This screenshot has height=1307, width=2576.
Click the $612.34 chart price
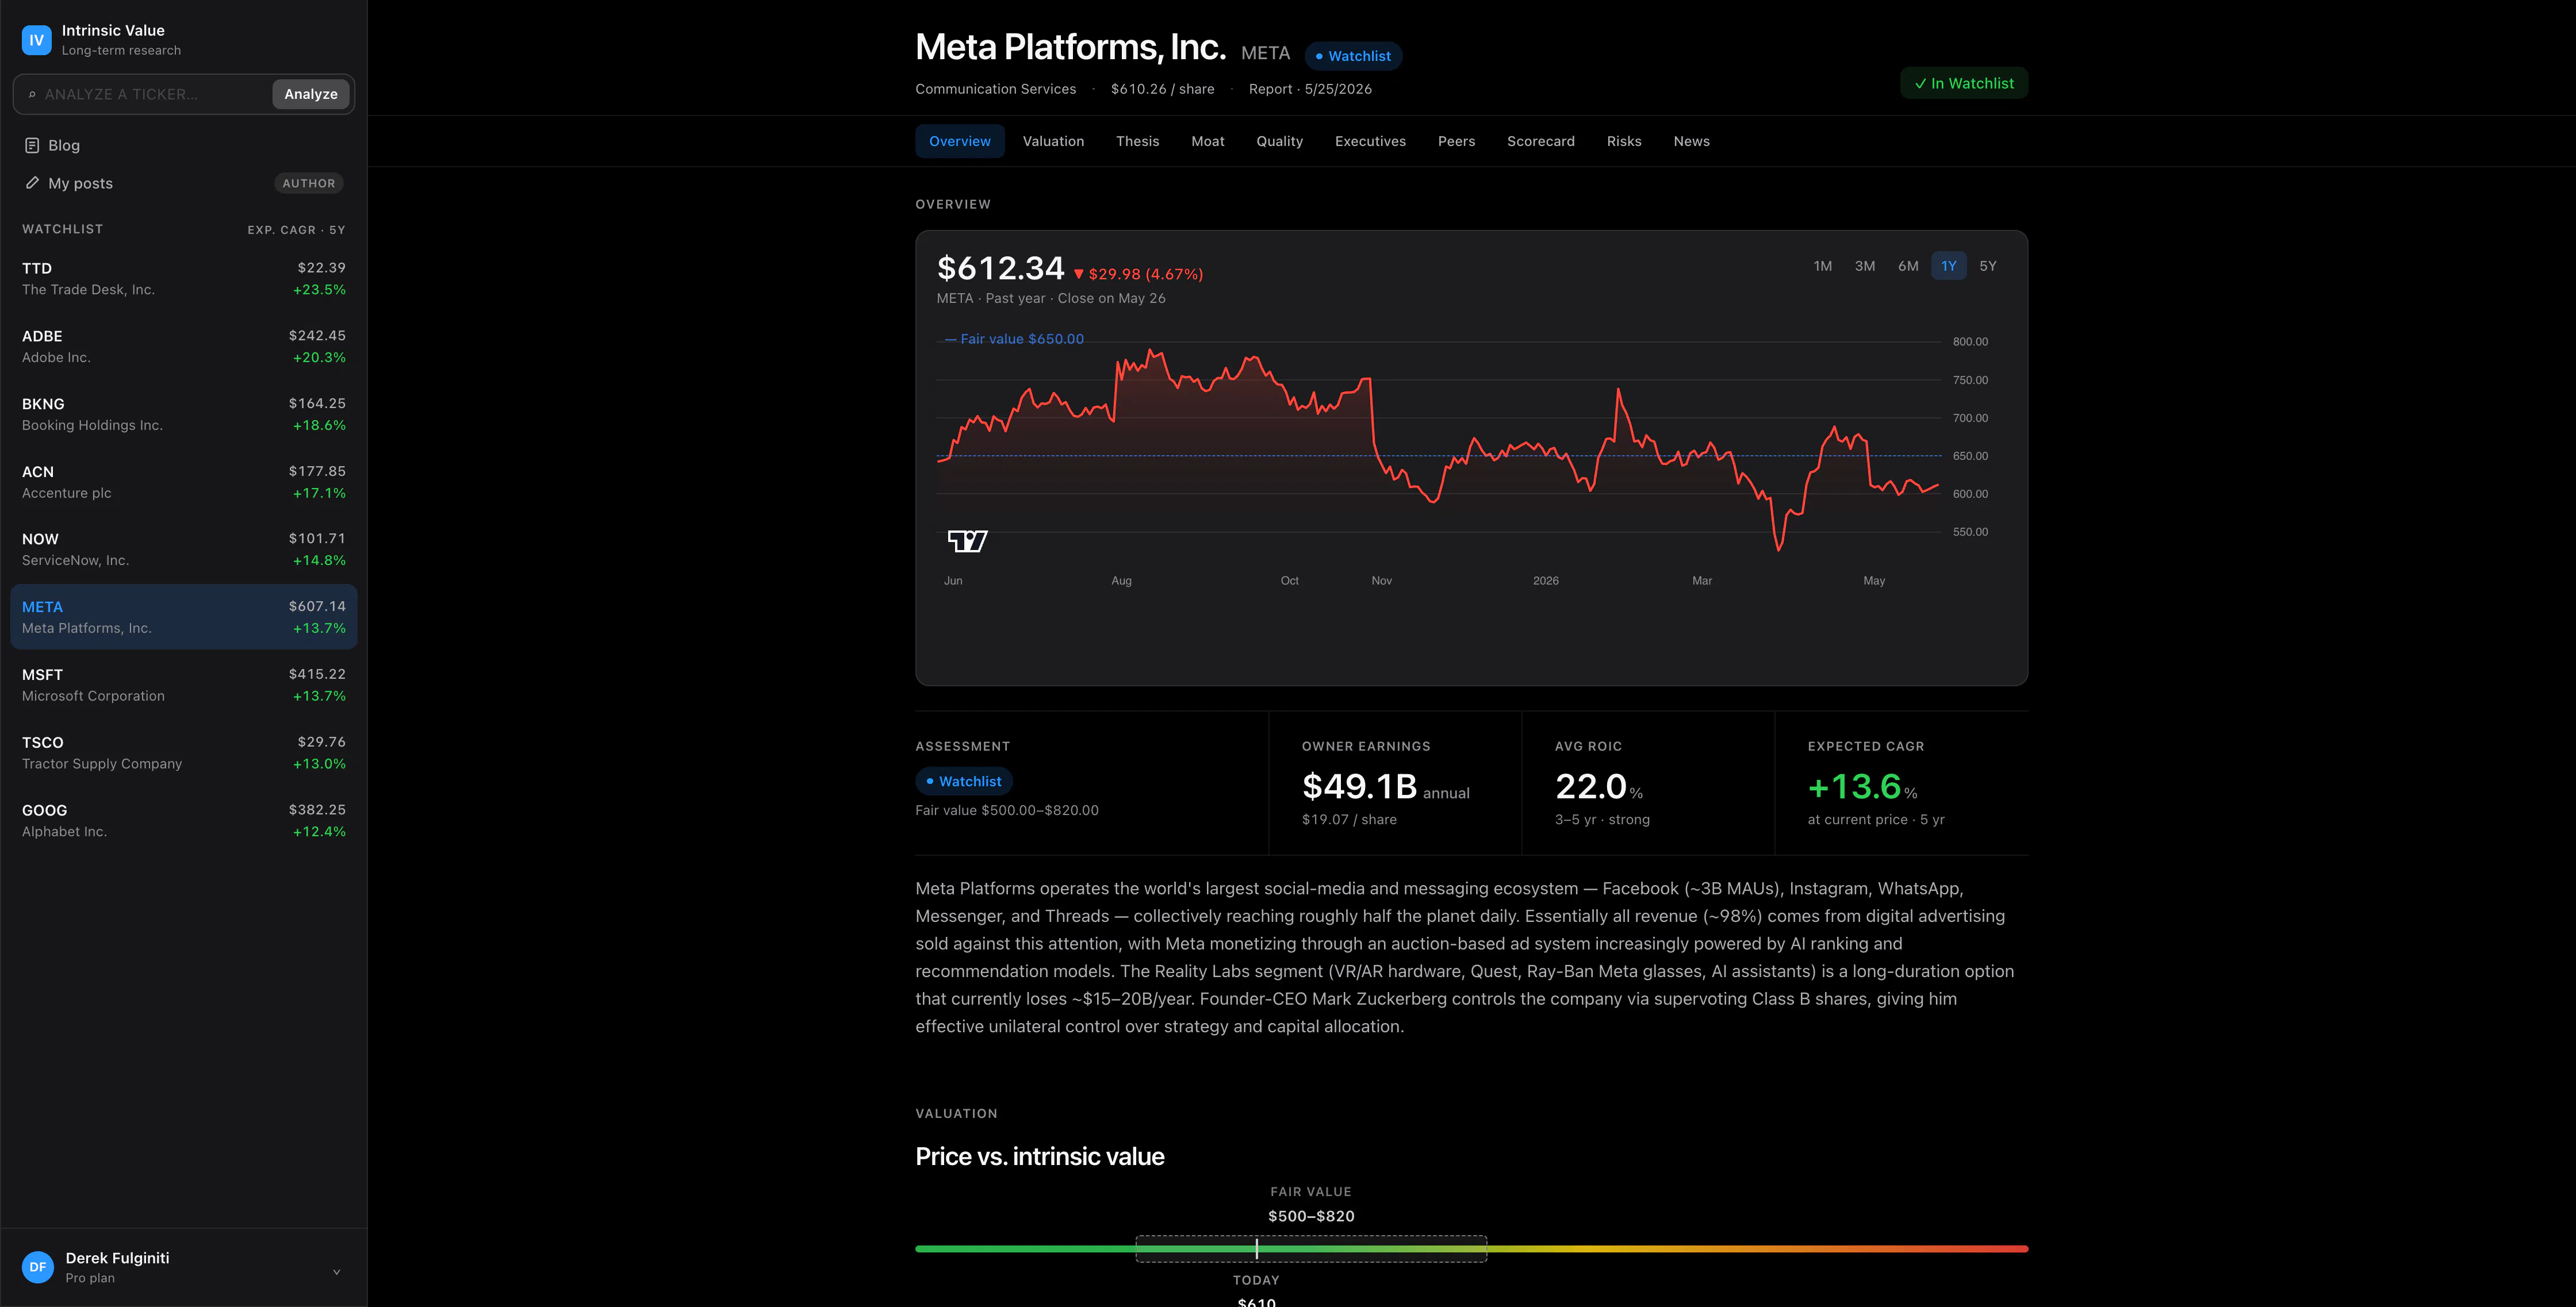1001,268
